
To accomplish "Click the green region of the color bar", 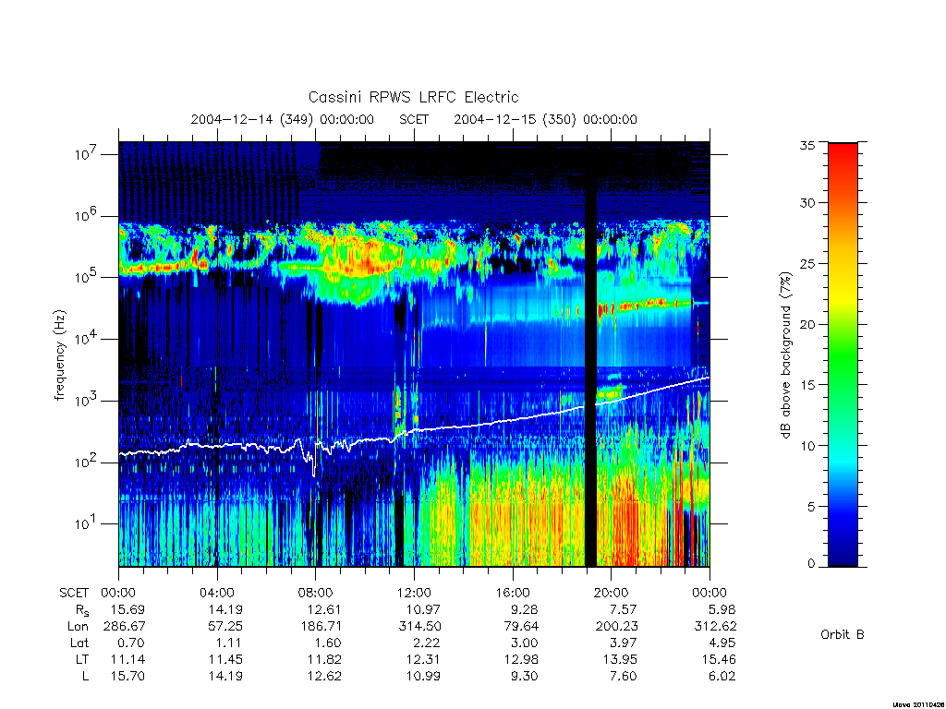I will [x=843, y=362].
